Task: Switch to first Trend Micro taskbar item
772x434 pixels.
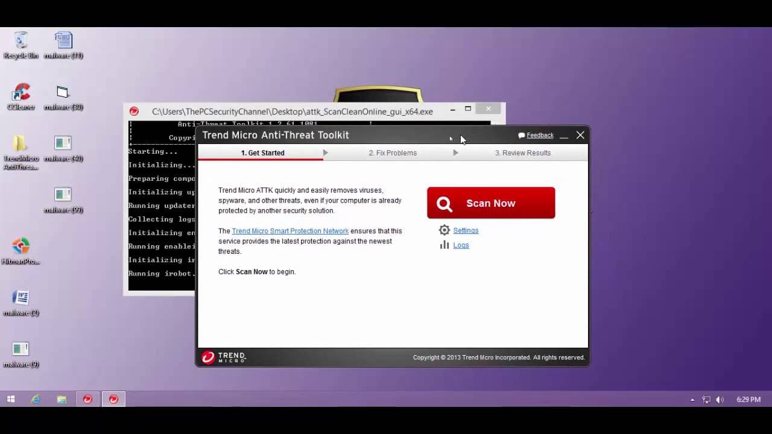Action: click(87, 399)
